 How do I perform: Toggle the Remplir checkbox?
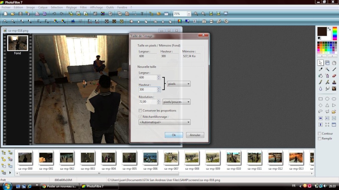(320, 138)
